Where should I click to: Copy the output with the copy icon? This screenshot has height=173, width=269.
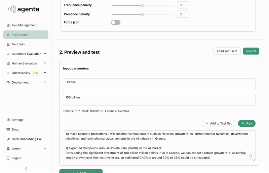click(x=251, y=156)
